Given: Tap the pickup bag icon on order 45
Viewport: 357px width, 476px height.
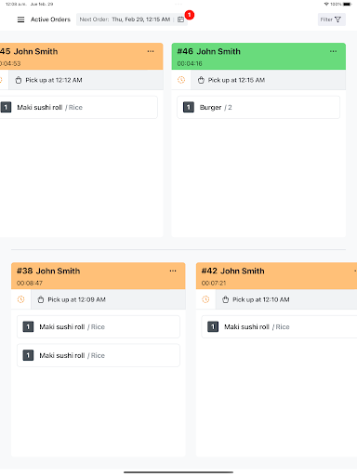Looking at the screenshot, I should pyautogui.click(x=19, y=80).
